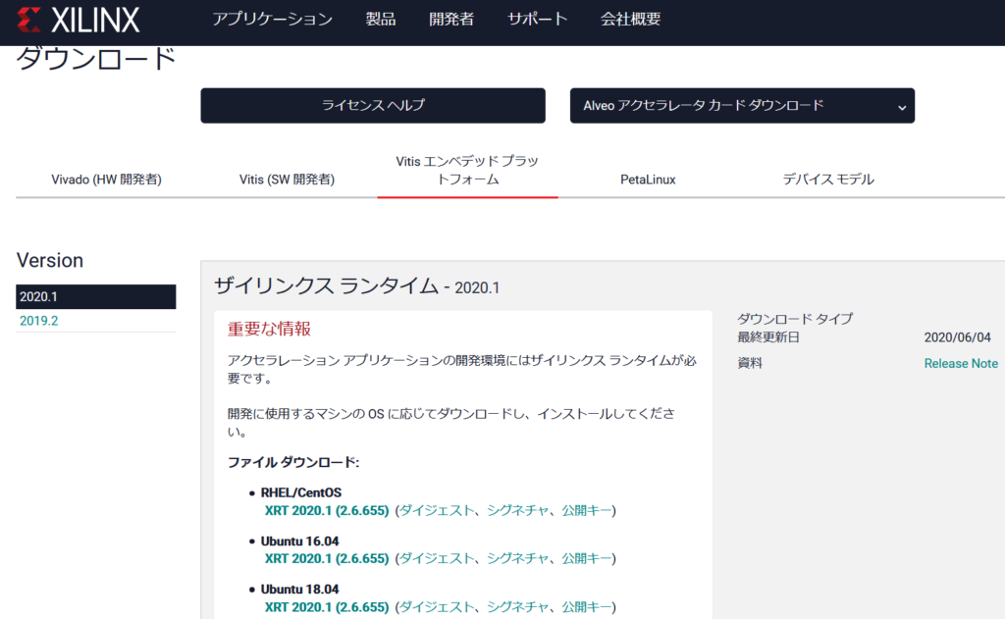This screenshot has width=1005, height=619.
Task: Open the 会社概要 navigation menu
Action: point(629,20)
